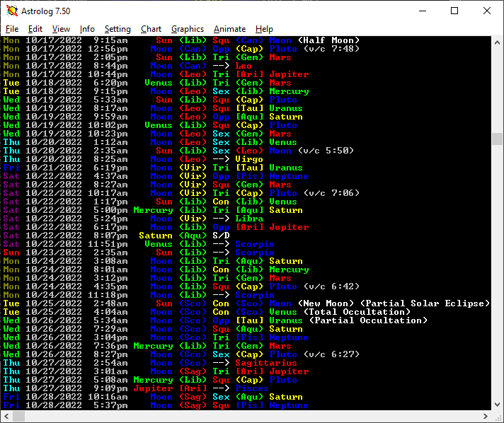Click 'Neptune' in the 10/26 3:04pm row
This screenshot has width=504, height=423.
[289, 337]
